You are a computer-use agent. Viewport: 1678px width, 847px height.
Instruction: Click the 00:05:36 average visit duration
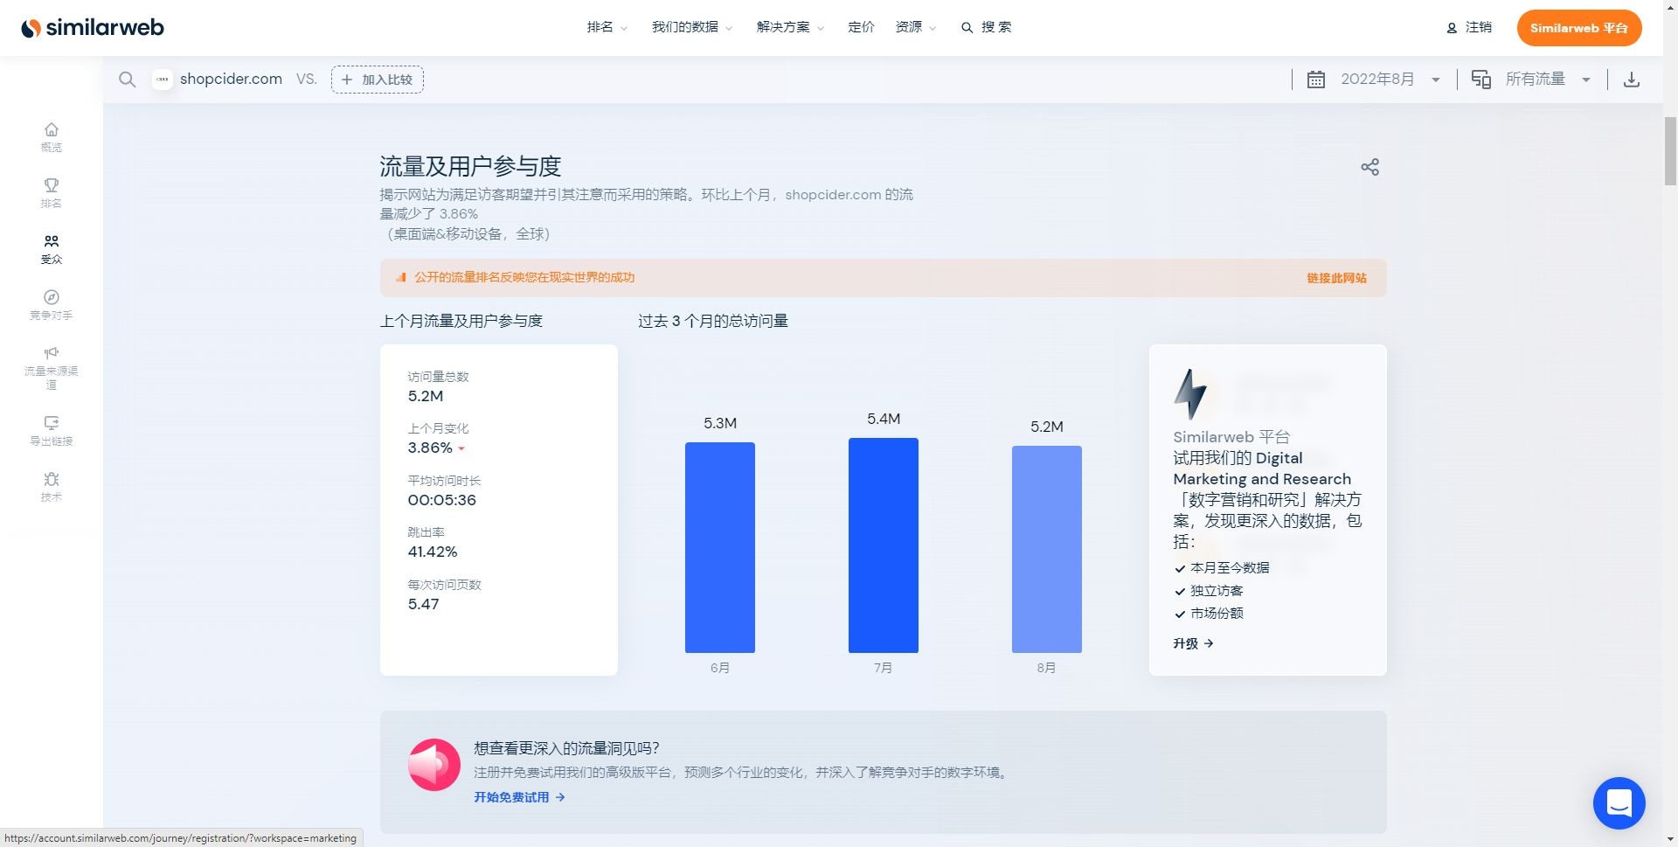point(441,500)
